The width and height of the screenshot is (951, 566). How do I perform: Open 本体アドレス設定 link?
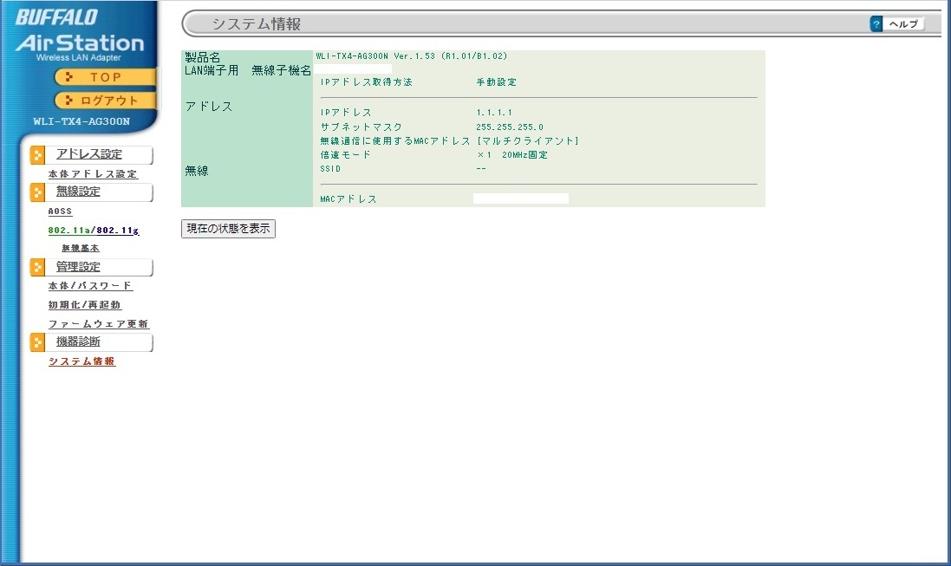93,174
